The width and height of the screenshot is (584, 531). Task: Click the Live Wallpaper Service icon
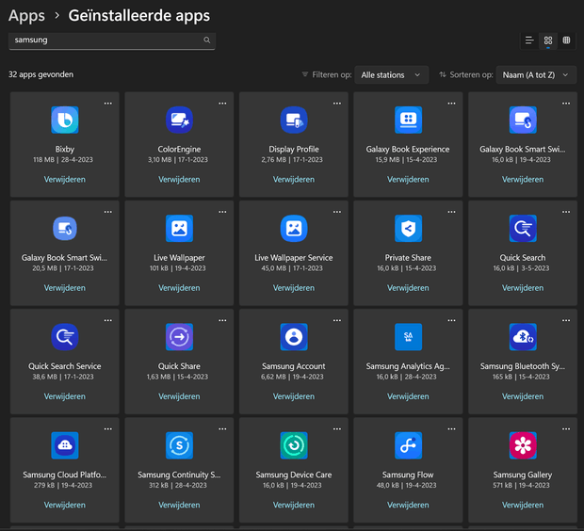294,228
